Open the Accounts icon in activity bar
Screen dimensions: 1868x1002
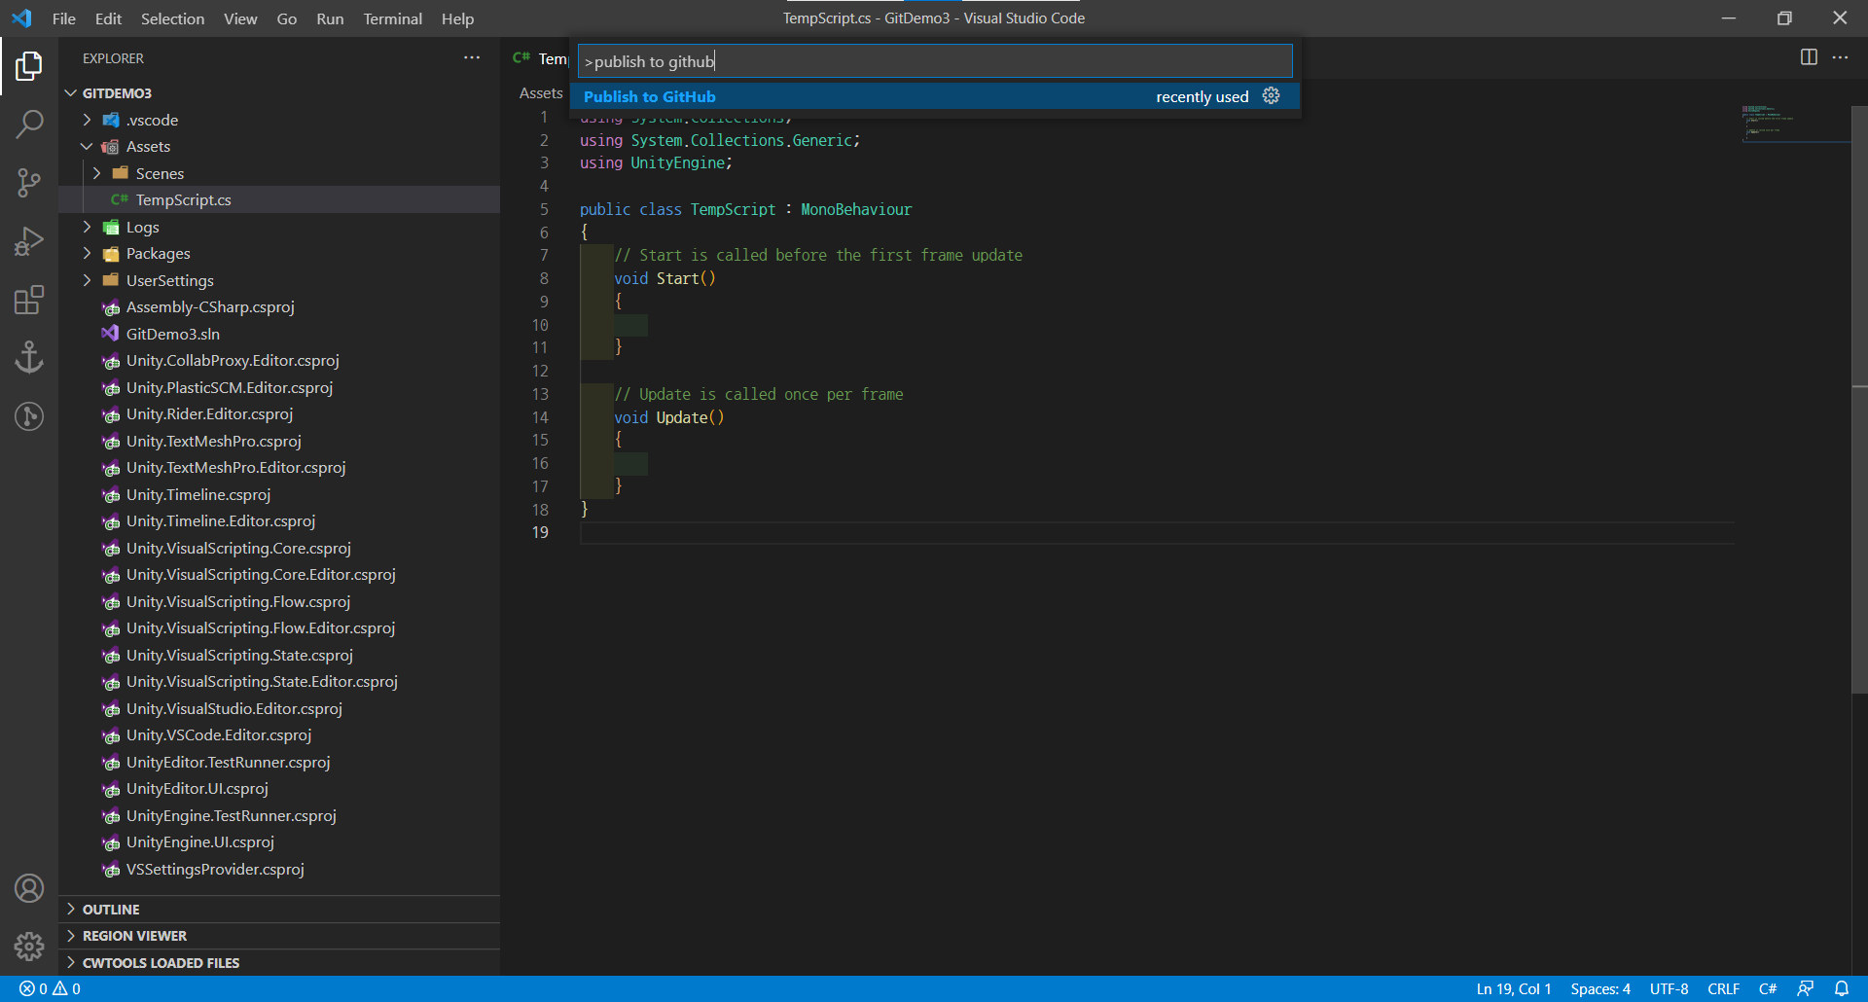tap(29, 888)
